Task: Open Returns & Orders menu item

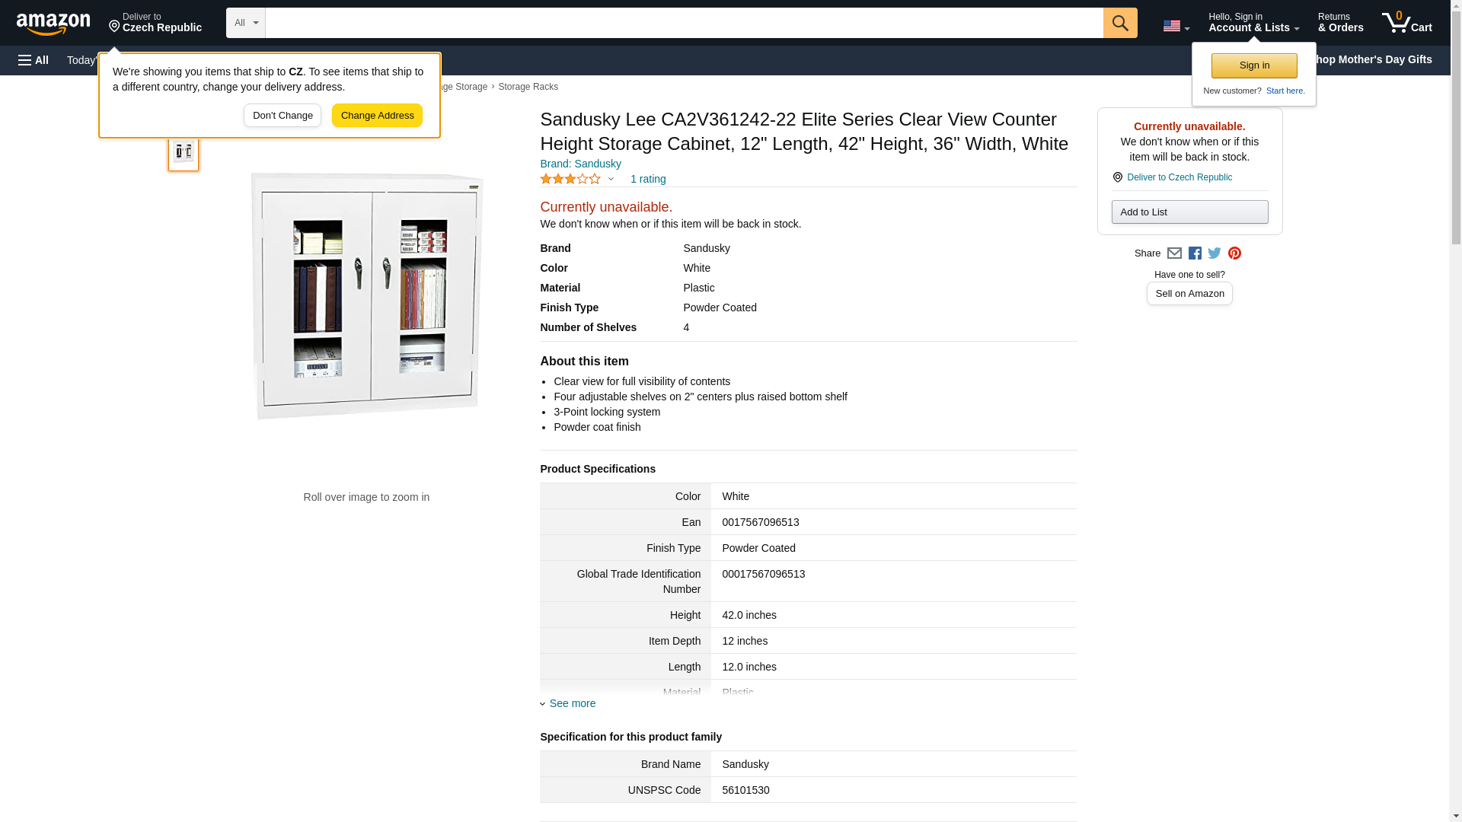Action: click(1340, 23)
